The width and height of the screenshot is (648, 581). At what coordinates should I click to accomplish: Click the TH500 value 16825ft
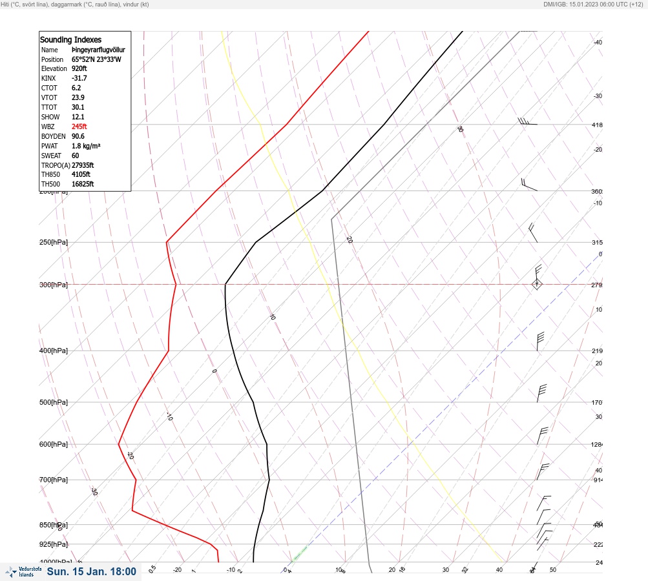(x=83, y=184)
